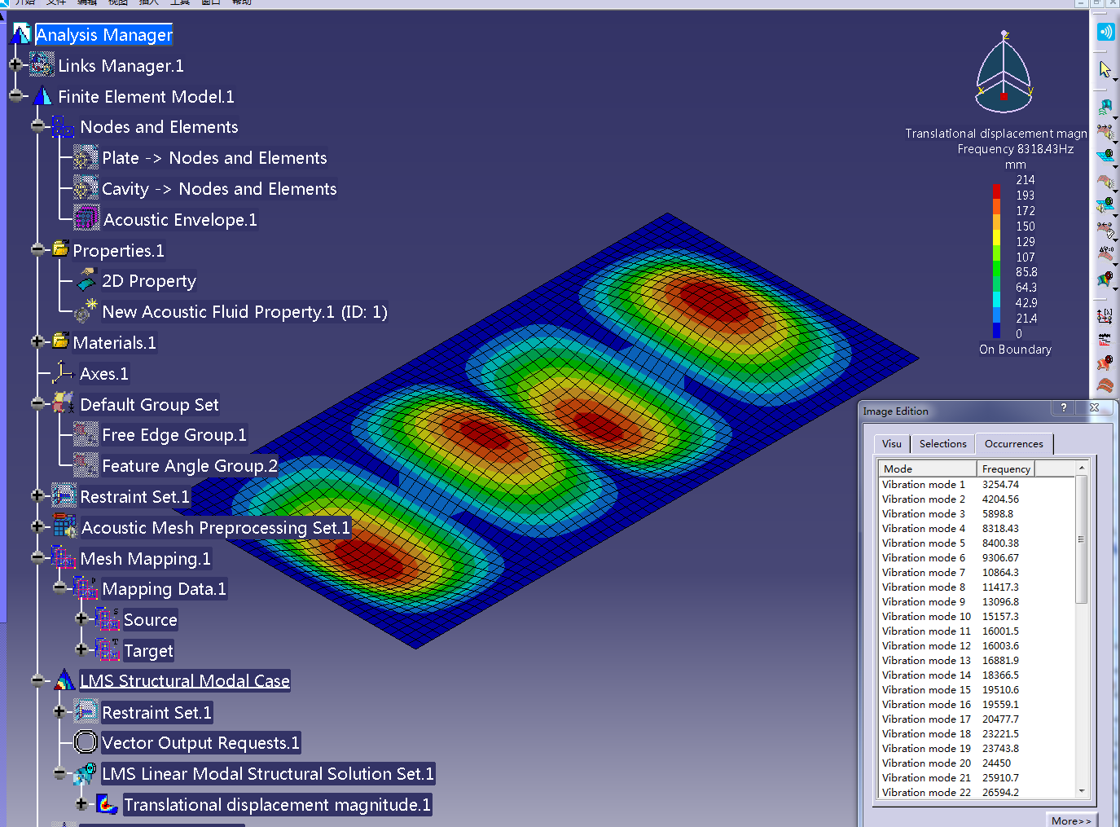The height and width of the screenshot is (827, 1120).
Task: Click the help question mark on Image Edition dialog
Action: pos(1064,408)
